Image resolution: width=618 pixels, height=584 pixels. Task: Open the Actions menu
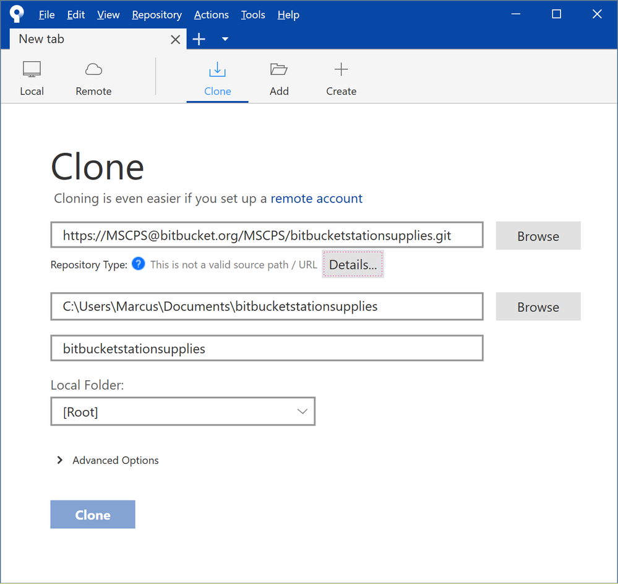(x=211, y=15)
